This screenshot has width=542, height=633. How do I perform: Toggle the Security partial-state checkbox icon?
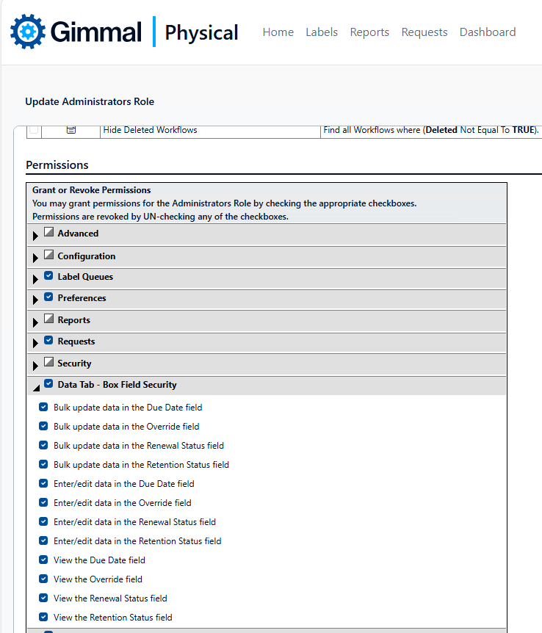(49, 362)
